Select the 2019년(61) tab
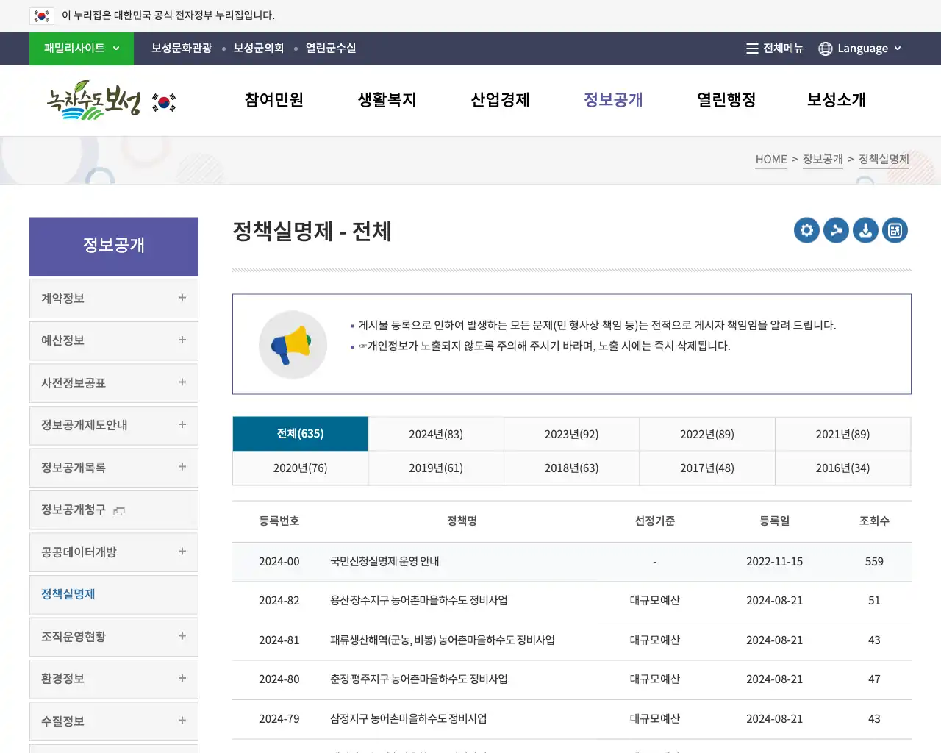This screenshot has height=753, width=941. (x=436, y=468)
